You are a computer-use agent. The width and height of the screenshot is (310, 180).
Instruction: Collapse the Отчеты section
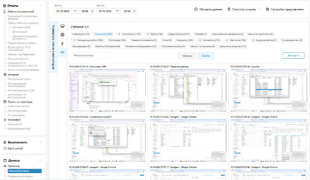(x=40, y=6)
